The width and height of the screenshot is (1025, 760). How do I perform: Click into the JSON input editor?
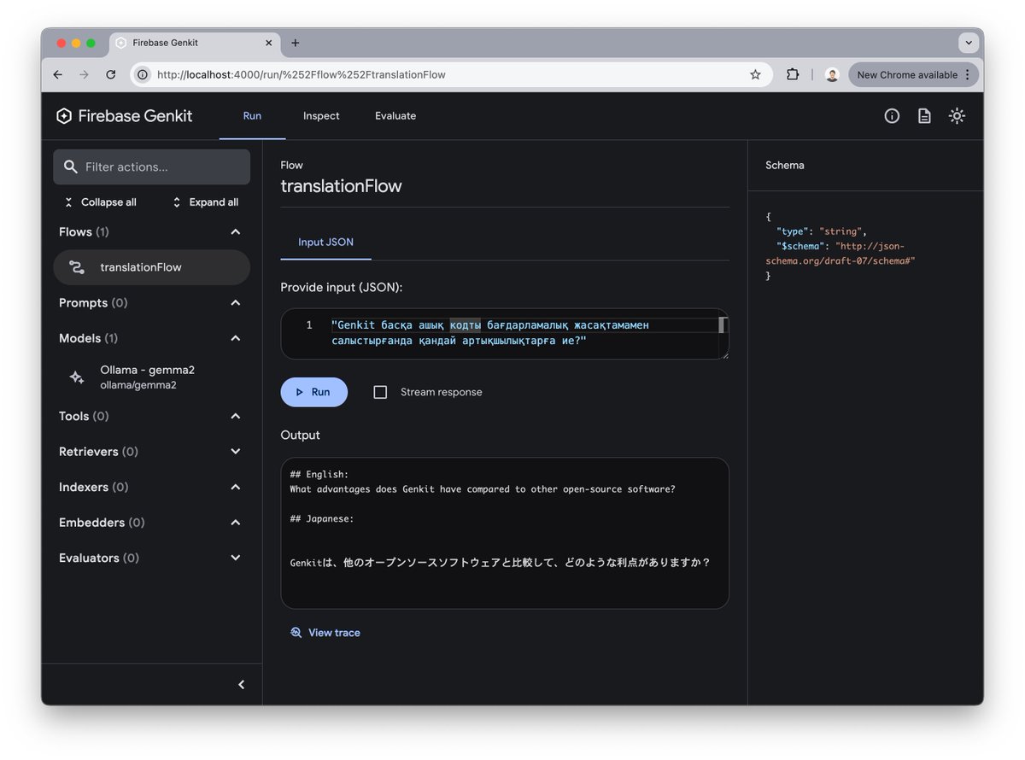coord(505,333)
